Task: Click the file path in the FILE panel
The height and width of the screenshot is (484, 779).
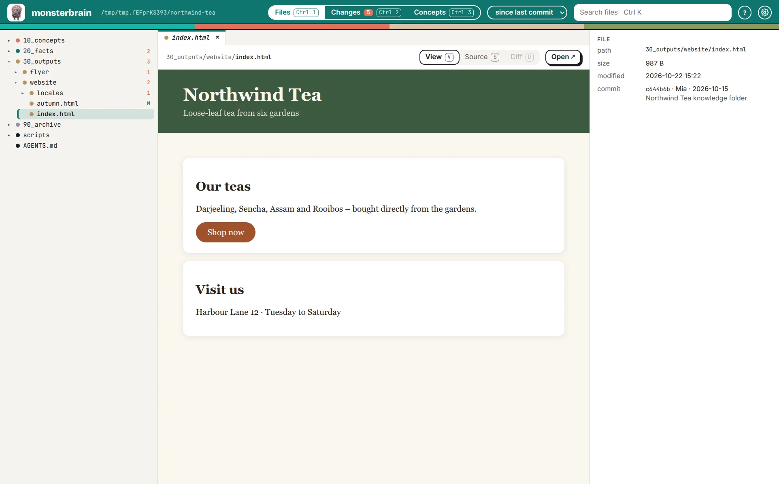Action: click(696, 49)
